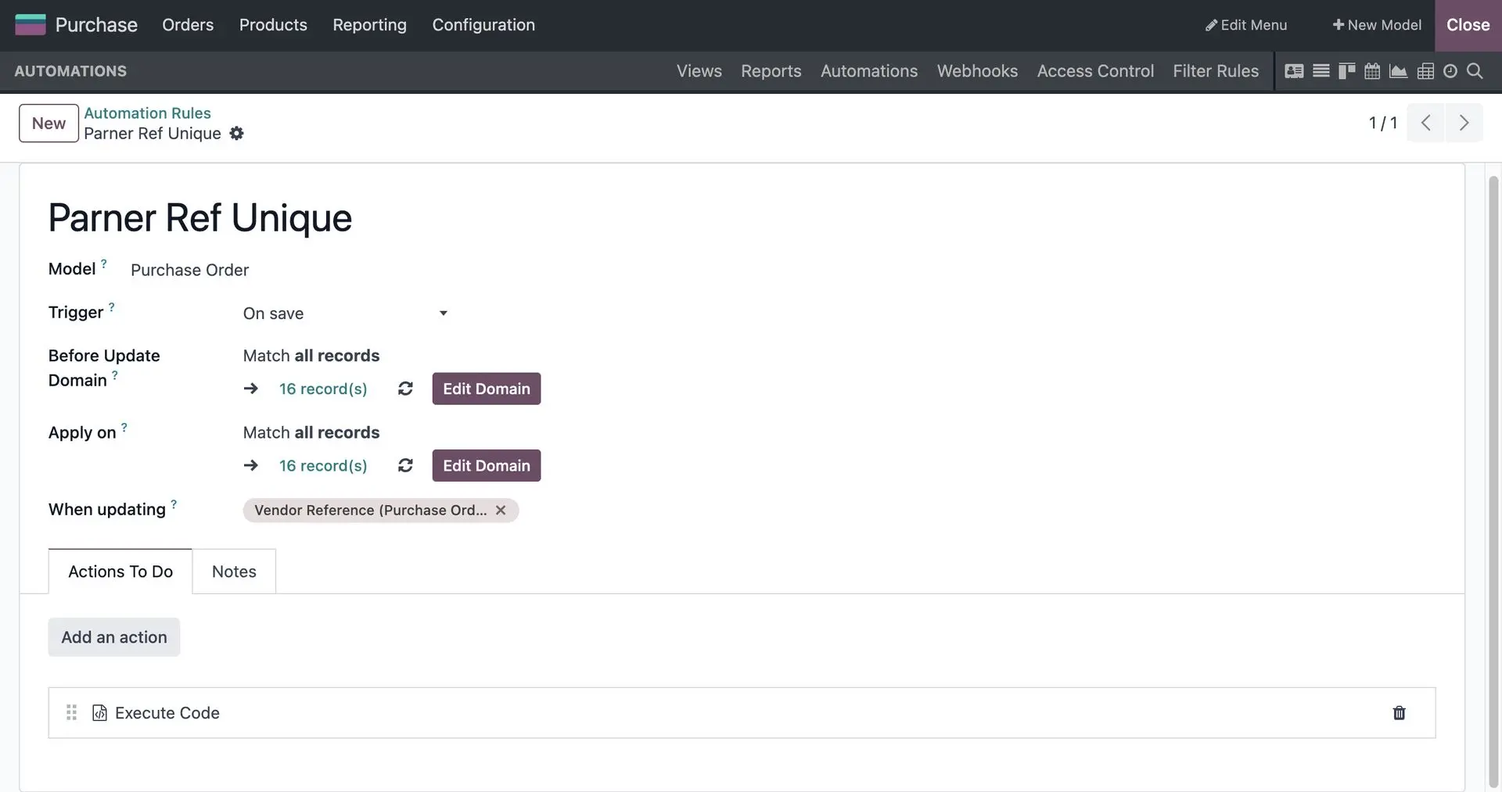Select the Calendar view icon

coord(1372,71)
